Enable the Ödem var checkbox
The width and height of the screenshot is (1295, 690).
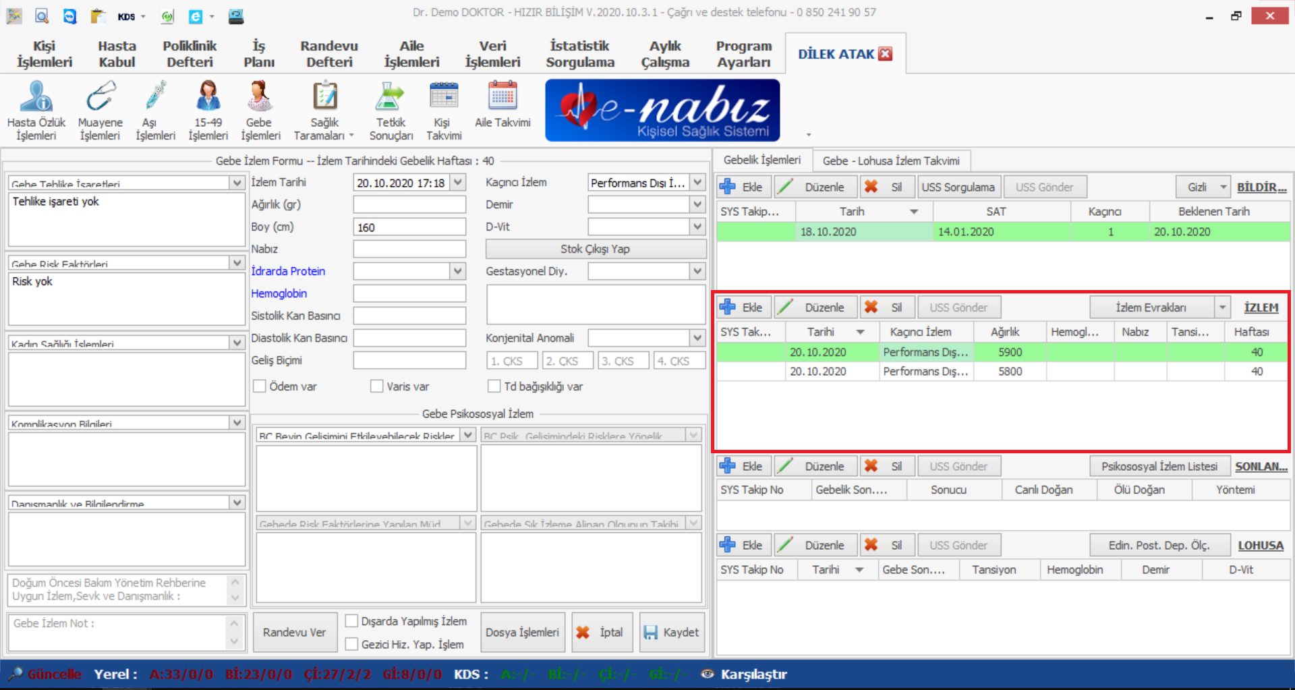click(260, 386)
